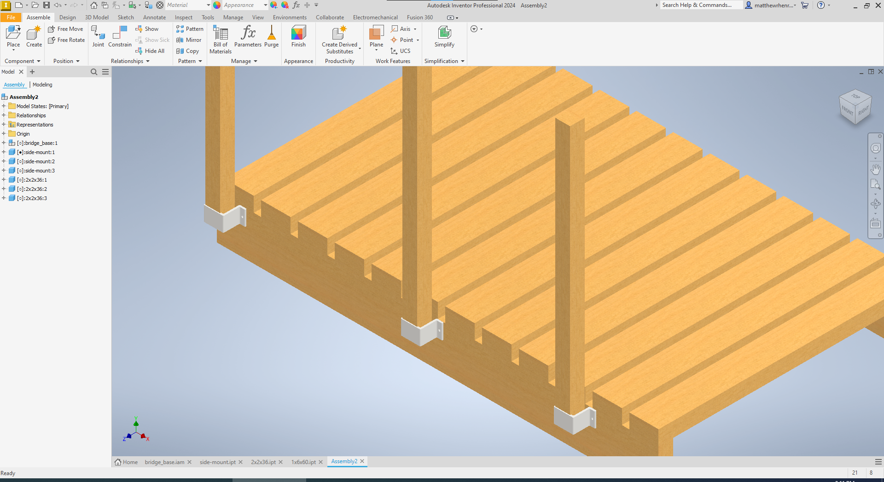
Task: Select the Mirror tool
Action: (189, 40)
